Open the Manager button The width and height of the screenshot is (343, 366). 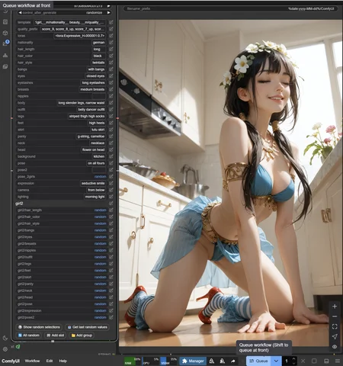pyautogui.click(x=193, y=361)
